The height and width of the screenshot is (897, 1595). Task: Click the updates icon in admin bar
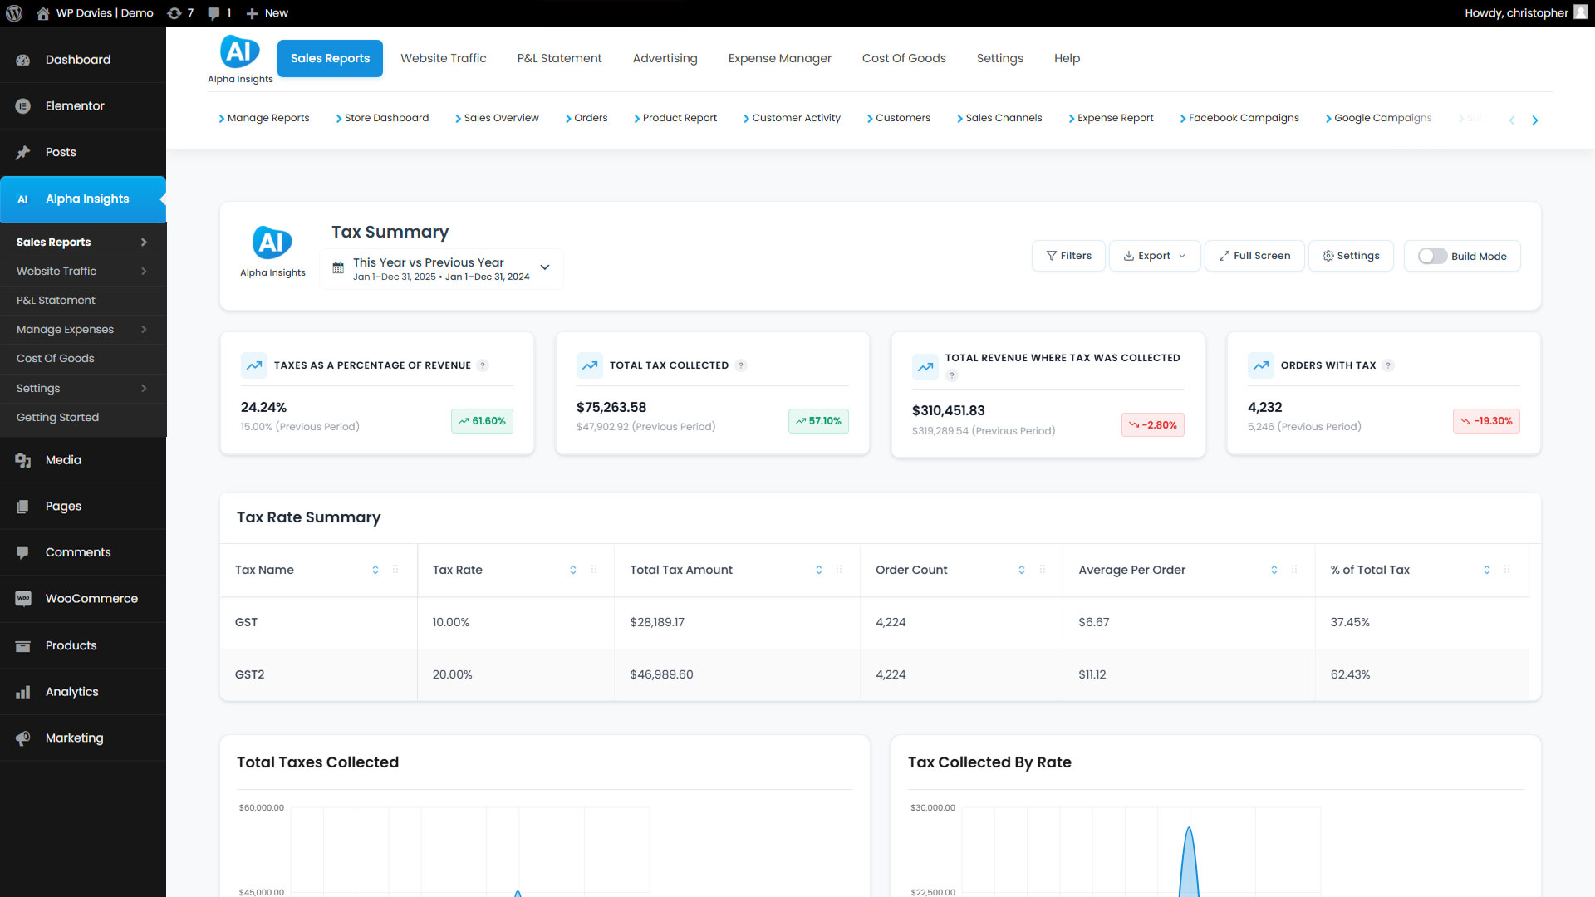pos(174,13)
